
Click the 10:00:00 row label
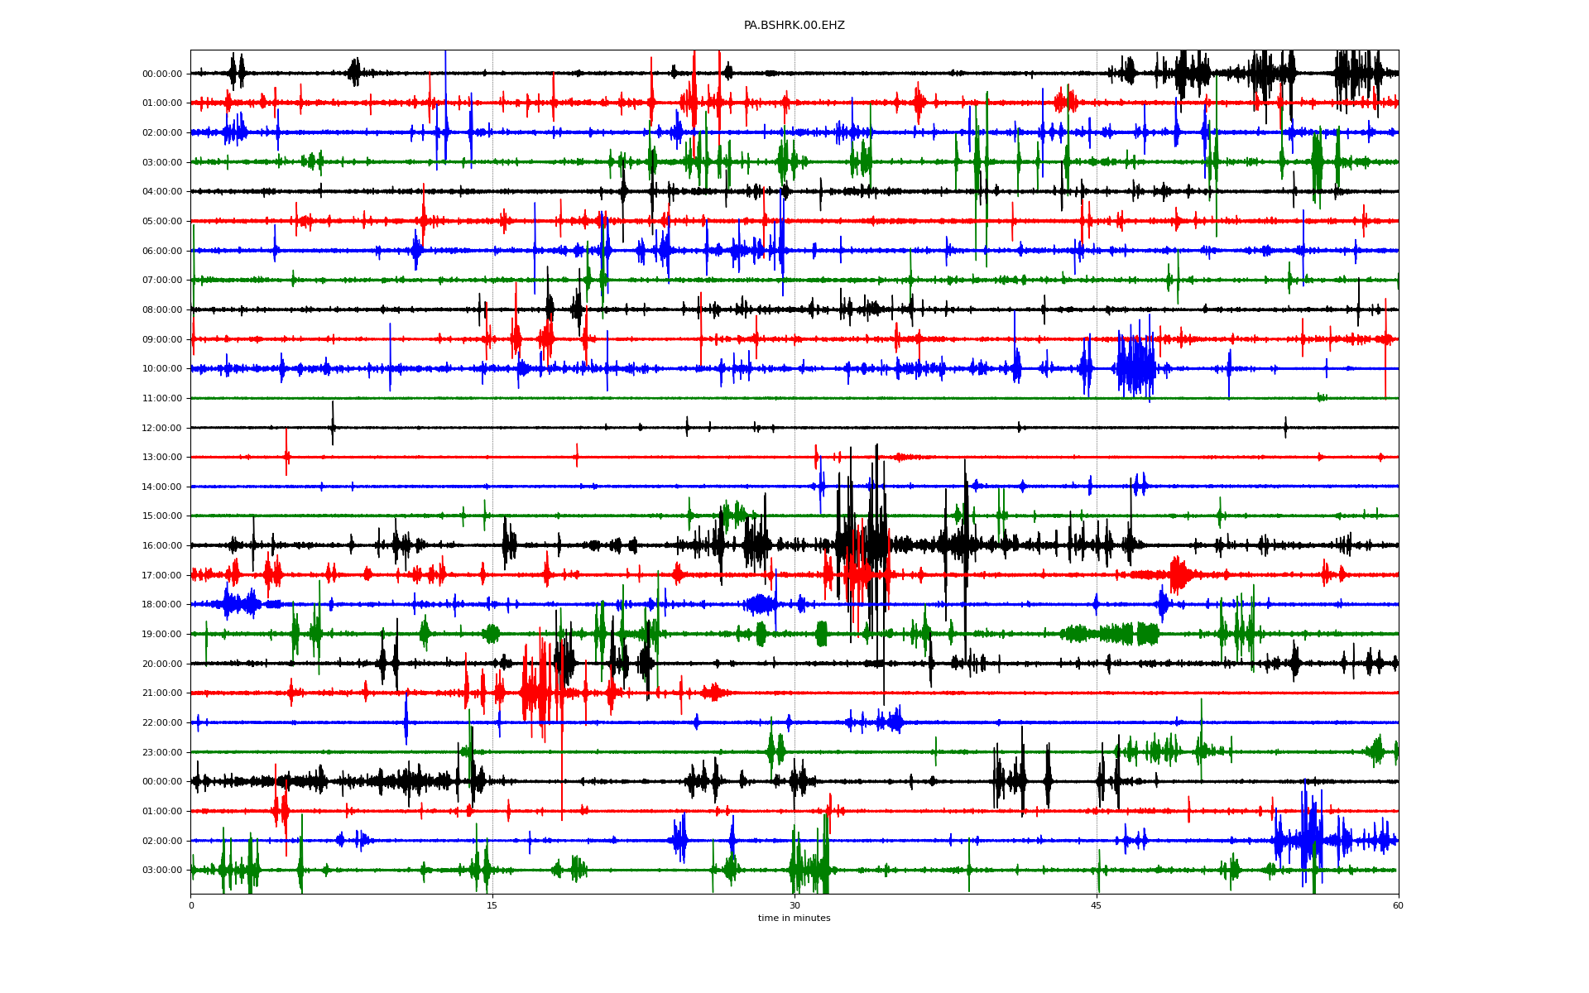coord(161,369)
